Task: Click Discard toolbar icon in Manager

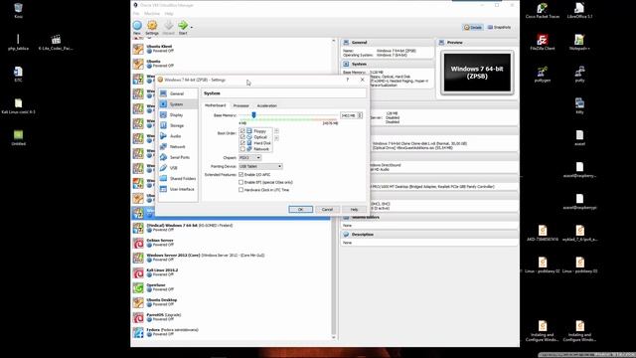Action: [168, 28]
